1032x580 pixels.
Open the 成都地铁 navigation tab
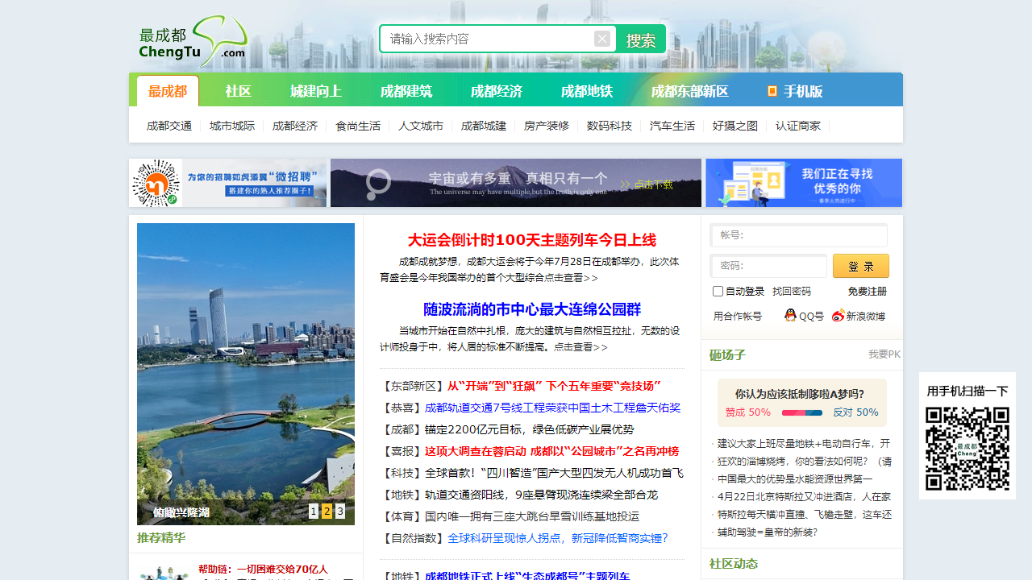pos(586,91)
